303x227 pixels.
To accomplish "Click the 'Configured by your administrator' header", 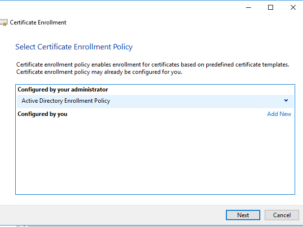I will 63,90.
